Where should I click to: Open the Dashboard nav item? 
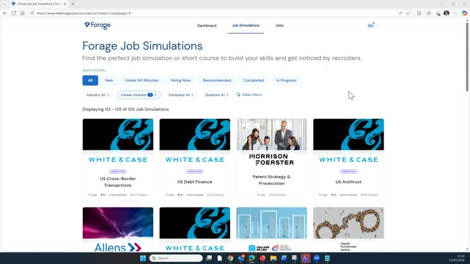tap(207, 25)
